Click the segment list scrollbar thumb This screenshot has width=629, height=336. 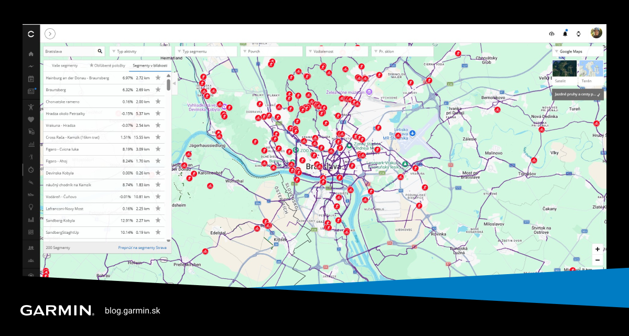168,85
